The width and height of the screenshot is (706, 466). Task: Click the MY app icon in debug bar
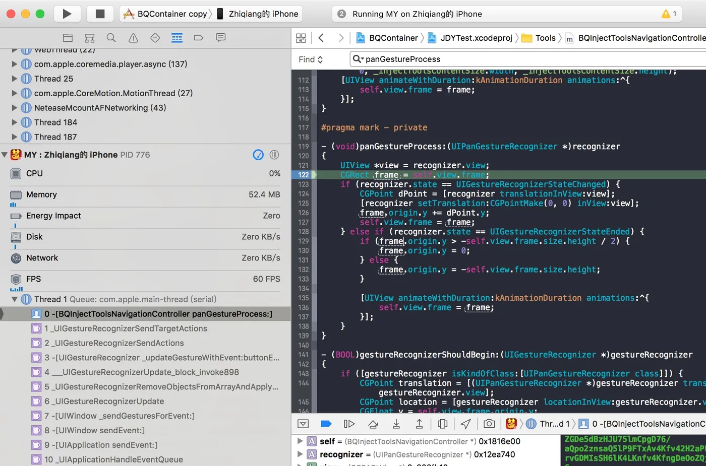[x=511, y=424]
